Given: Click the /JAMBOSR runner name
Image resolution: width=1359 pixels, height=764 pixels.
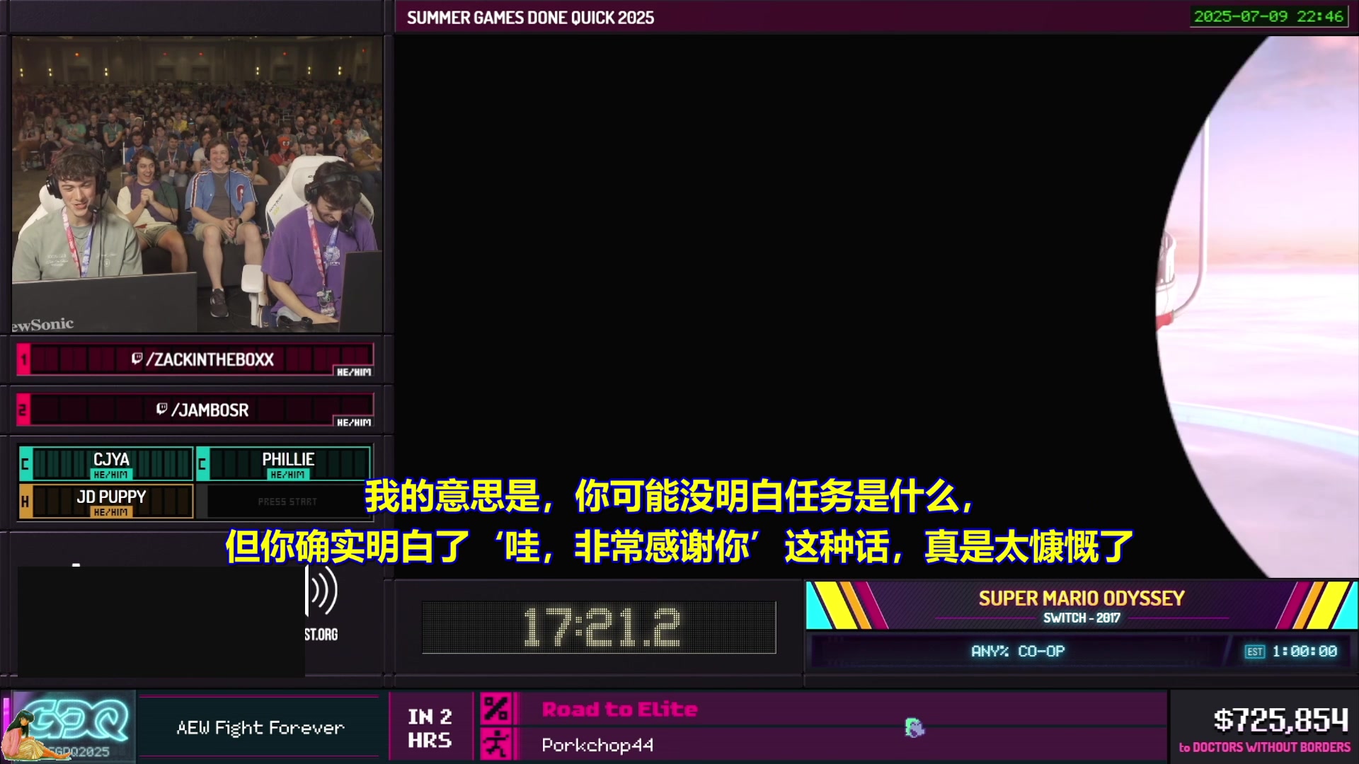Looking at the screenshot, I should [x=210, y=410].
